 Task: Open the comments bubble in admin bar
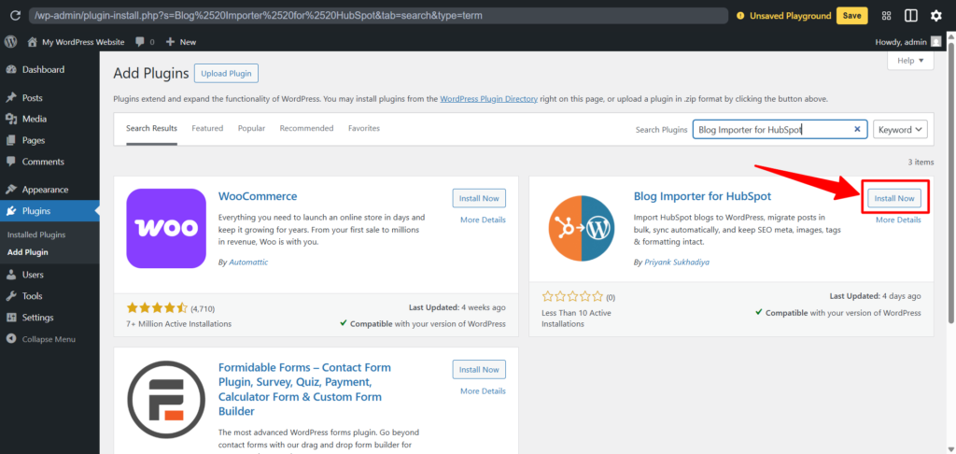(x=145, y=42)
